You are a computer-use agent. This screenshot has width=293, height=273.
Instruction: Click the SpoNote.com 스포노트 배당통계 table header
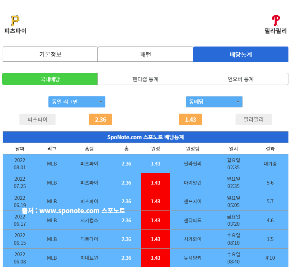(145, 137)
